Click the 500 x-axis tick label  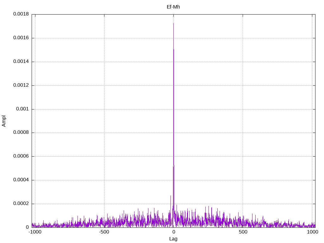coord(243,232)
